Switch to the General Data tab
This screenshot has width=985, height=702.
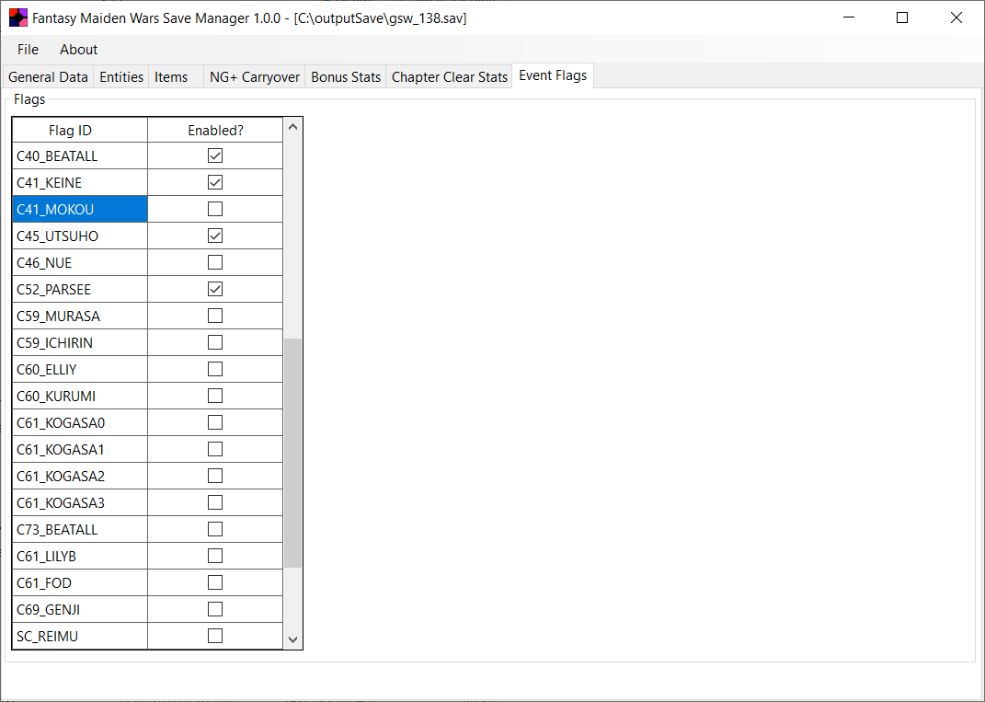pyautogui.click(x=48, y=76)
